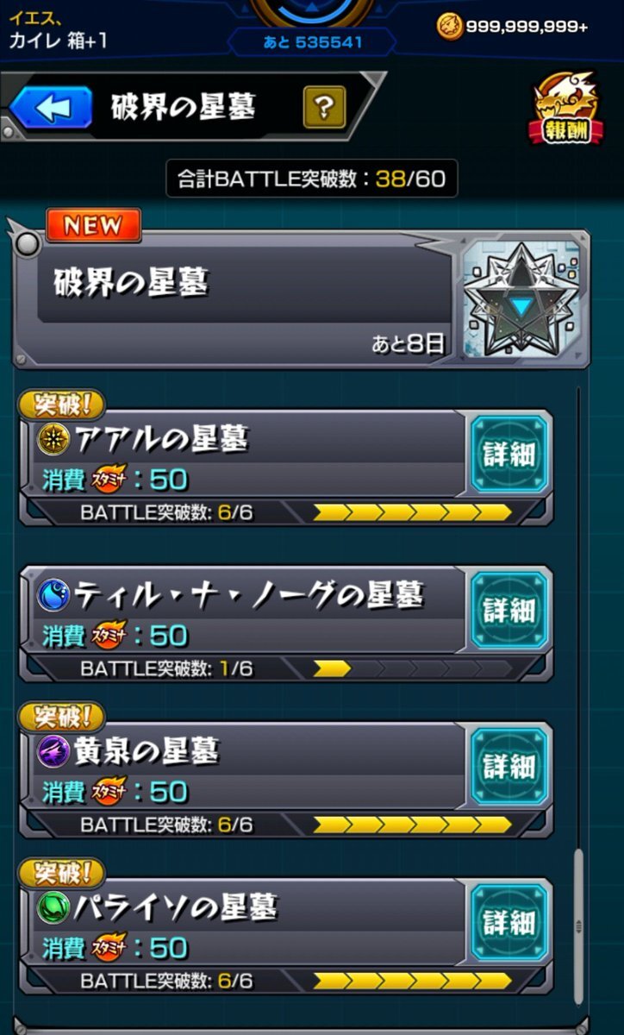Open 詳細 for ティル・ナ・ノーグの星墓
624x1035 pixels.
click(x=509, y=611)
